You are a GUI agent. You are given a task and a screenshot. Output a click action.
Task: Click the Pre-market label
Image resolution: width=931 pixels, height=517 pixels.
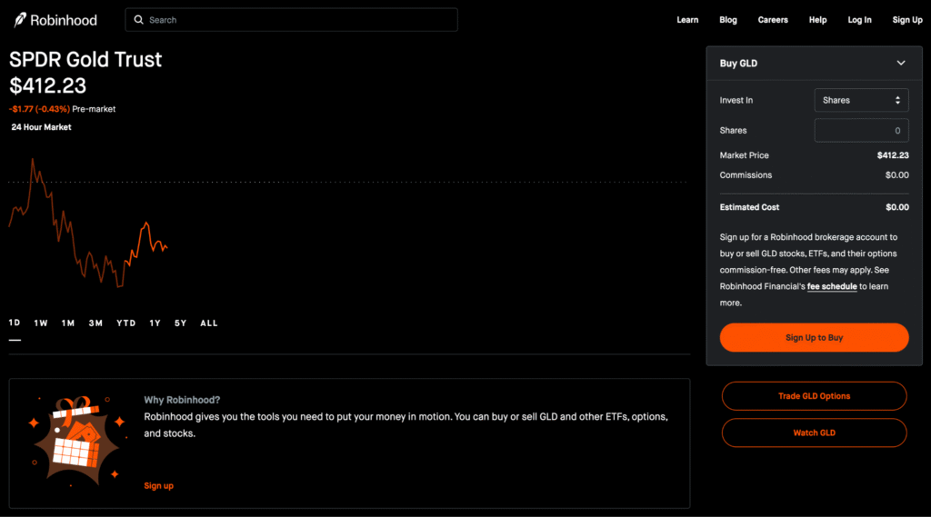click(x=94, y=109)
